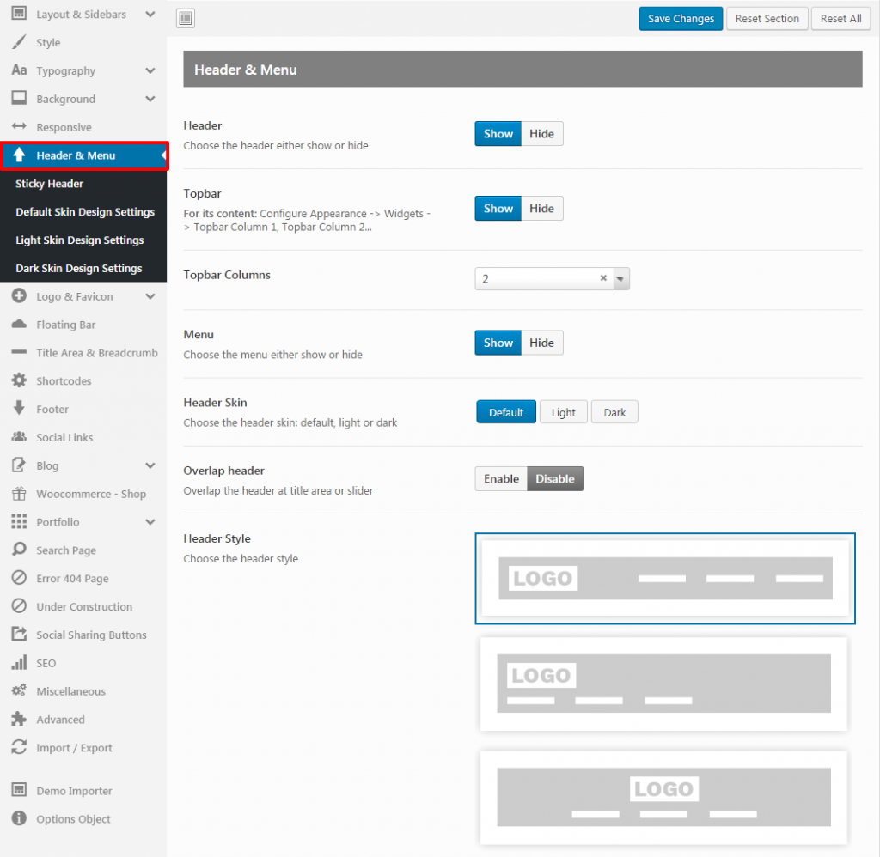The height and width of the screenshot is (857, 880).
Task: Select the Style brush icon in sidebar
Action: click(19, 42)
